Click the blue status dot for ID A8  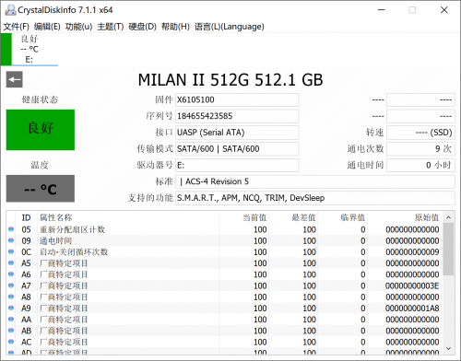pos(11,297)
